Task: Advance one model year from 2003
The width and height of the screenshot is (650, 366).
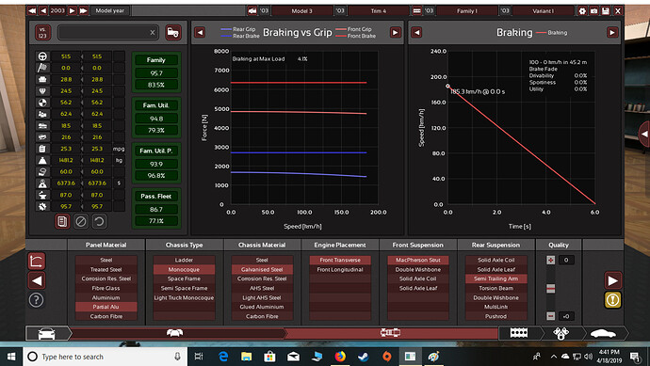Action: 73,10
